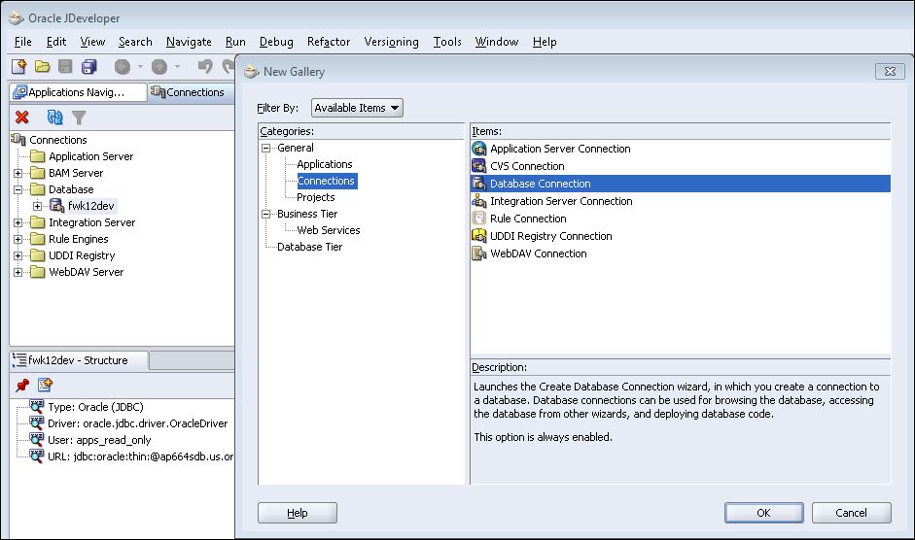The image size is (915, 540).
Task: Collapse the Database folder in navigator
Action: point(18,189)
